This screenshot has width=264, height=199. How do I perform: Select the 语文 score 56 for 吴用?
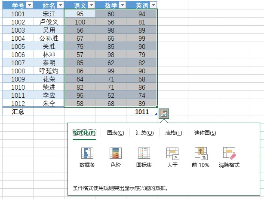80,30
